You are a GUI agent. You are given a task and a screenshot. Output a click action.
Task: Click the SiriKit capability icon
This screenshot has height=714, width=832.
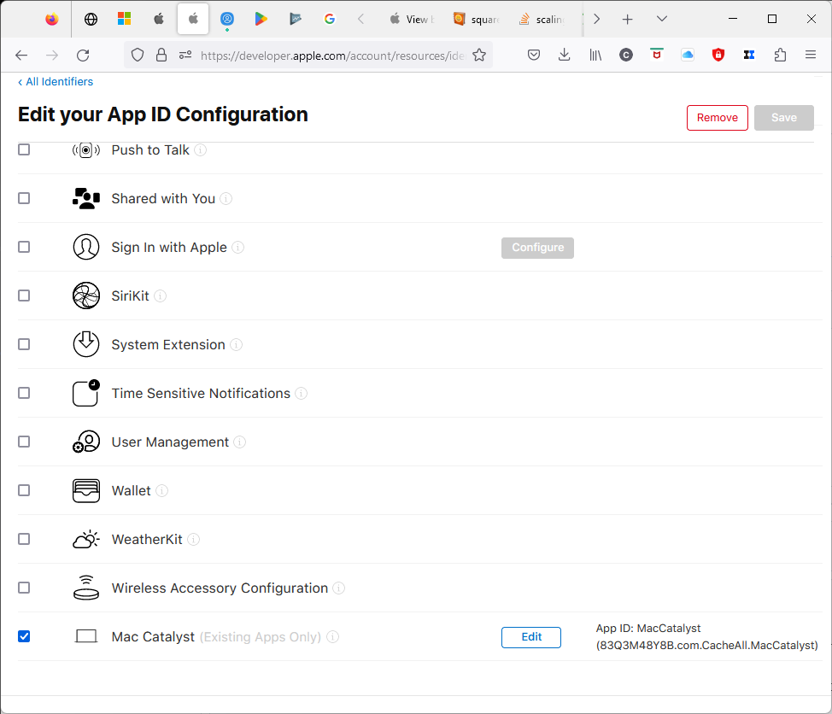(x=85, y=295)
